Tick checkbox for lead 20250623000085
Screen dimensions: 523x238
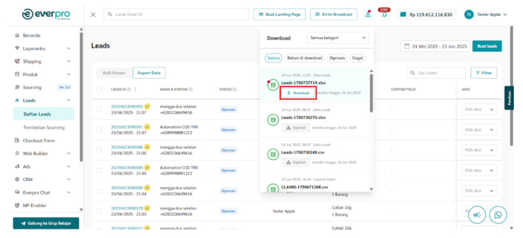pos(99,170)
